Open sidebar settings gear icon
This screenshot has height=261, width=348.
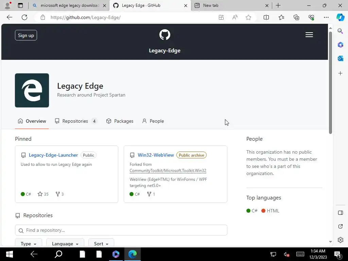[340, 240]
